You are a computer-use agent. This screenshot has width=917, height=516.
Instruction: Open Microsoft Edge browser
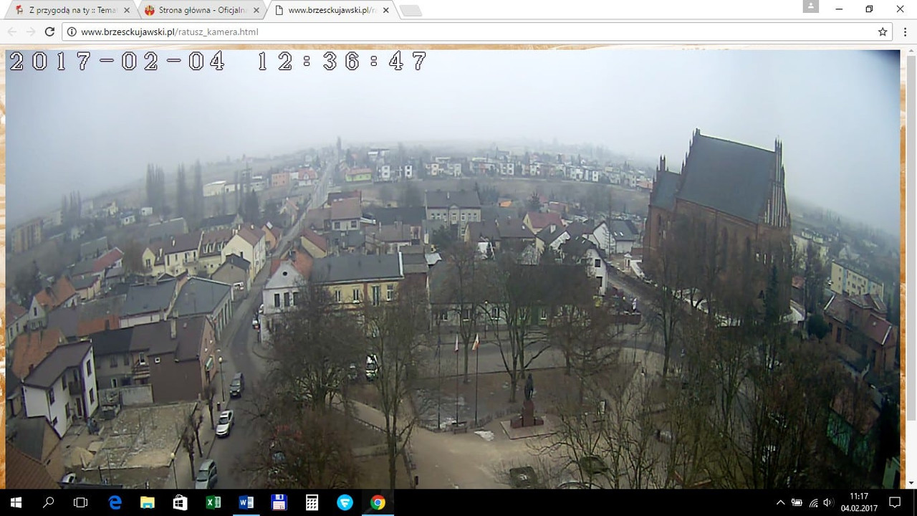point(115,502)
